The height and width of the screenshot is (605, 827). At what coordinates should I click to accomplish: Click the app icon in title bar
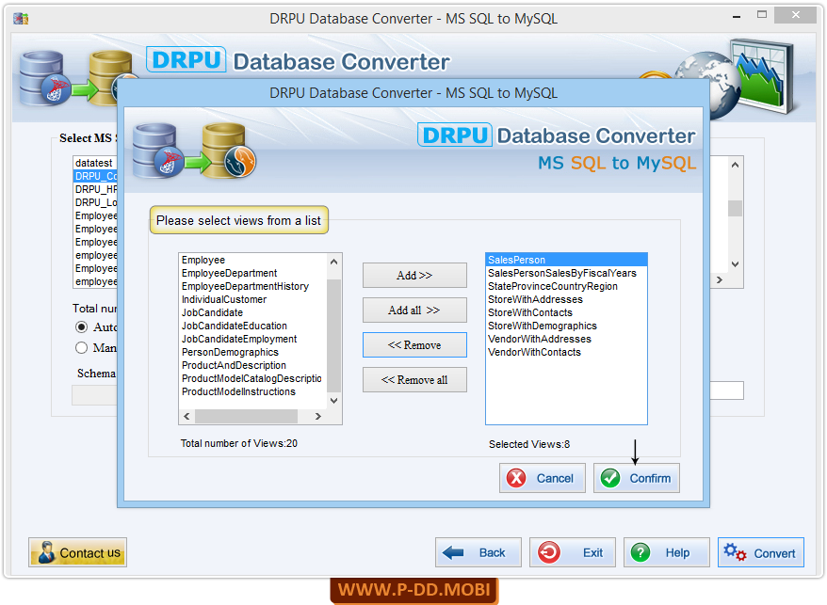[x=21, y=19]
